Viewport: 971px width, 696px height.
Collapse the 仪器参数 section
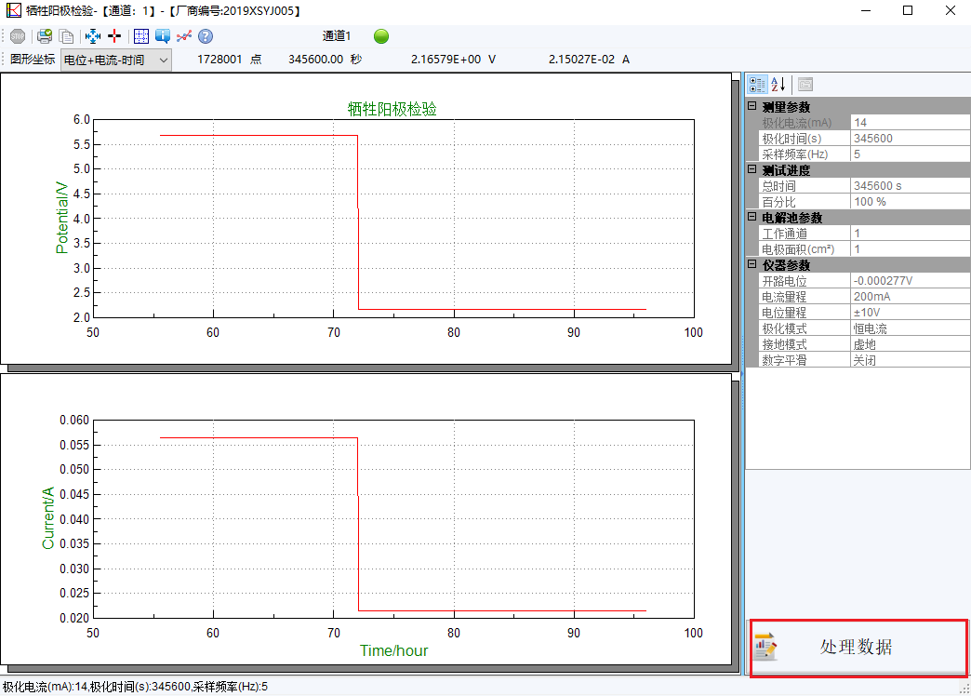752,265
